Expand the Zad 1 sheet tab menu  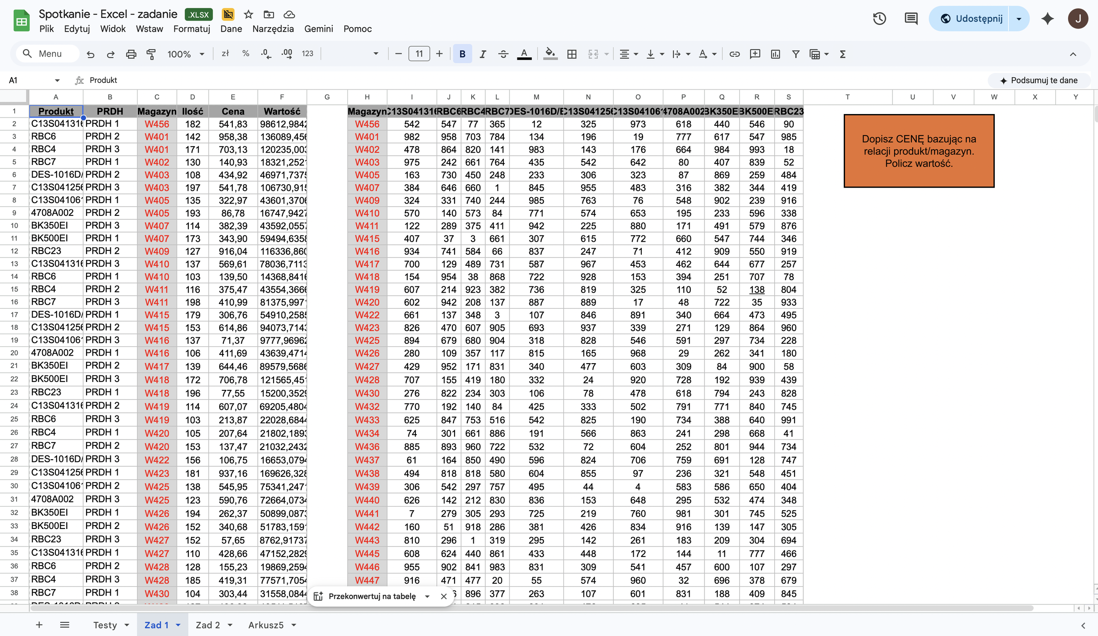click(x=178, y=625)
